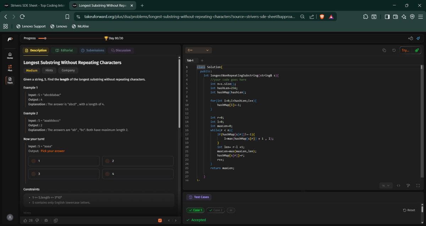426x226 pixels.
Task: Open the Submissions tab
Action: point(92,50)
